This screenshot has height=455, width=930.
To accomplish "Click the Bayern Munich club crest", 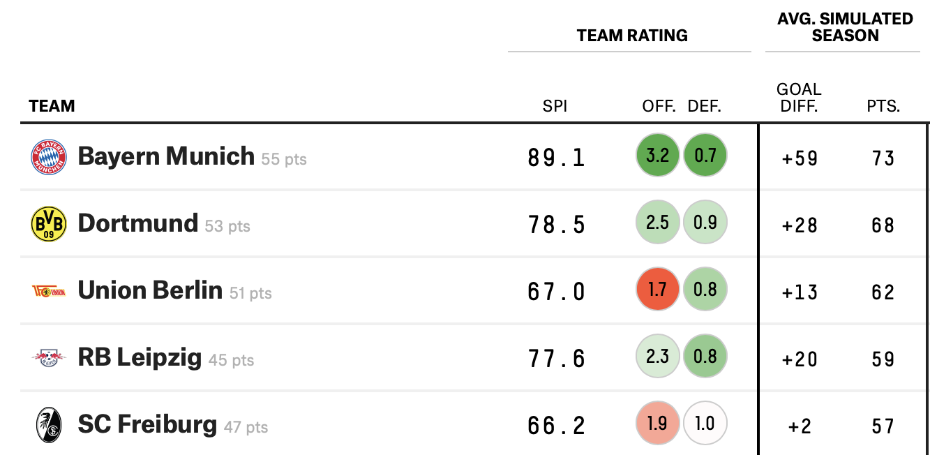I will click(49, 157).
